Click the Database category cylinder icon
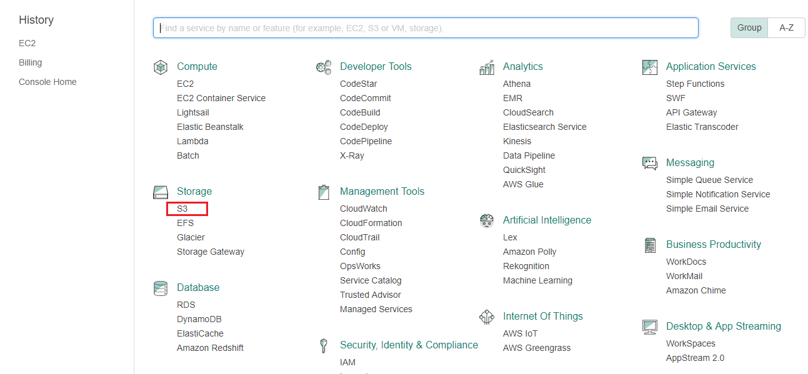Image resolution: width=808 pixels, height=374 pixels. coord(161,288)
